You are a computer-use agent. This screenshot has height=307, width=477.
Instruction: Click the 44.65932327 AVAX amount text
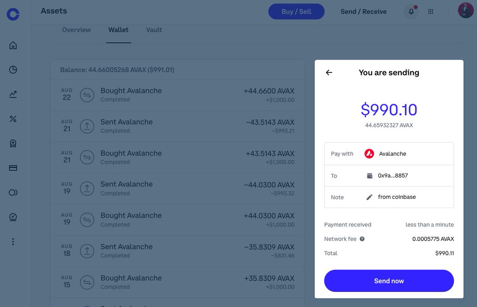[x=389, y=125]
